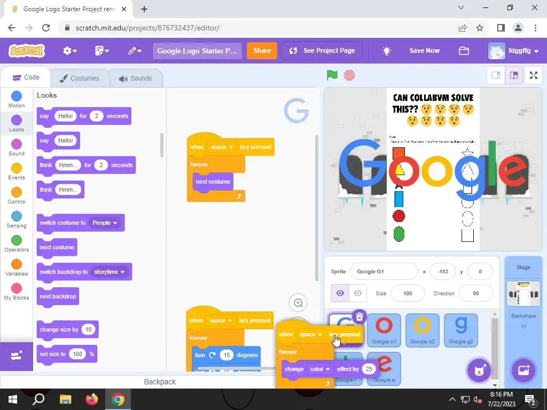Delete the selected Google G1 sprite
Screen dimensions: 547x410
click(360, 317)
